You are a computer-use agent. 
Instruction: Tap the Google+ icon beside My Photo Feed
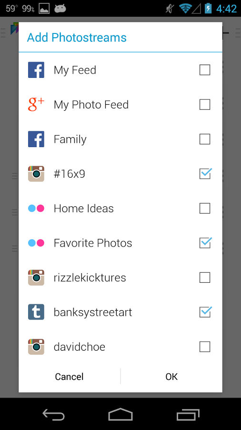[x=36, y=105]
